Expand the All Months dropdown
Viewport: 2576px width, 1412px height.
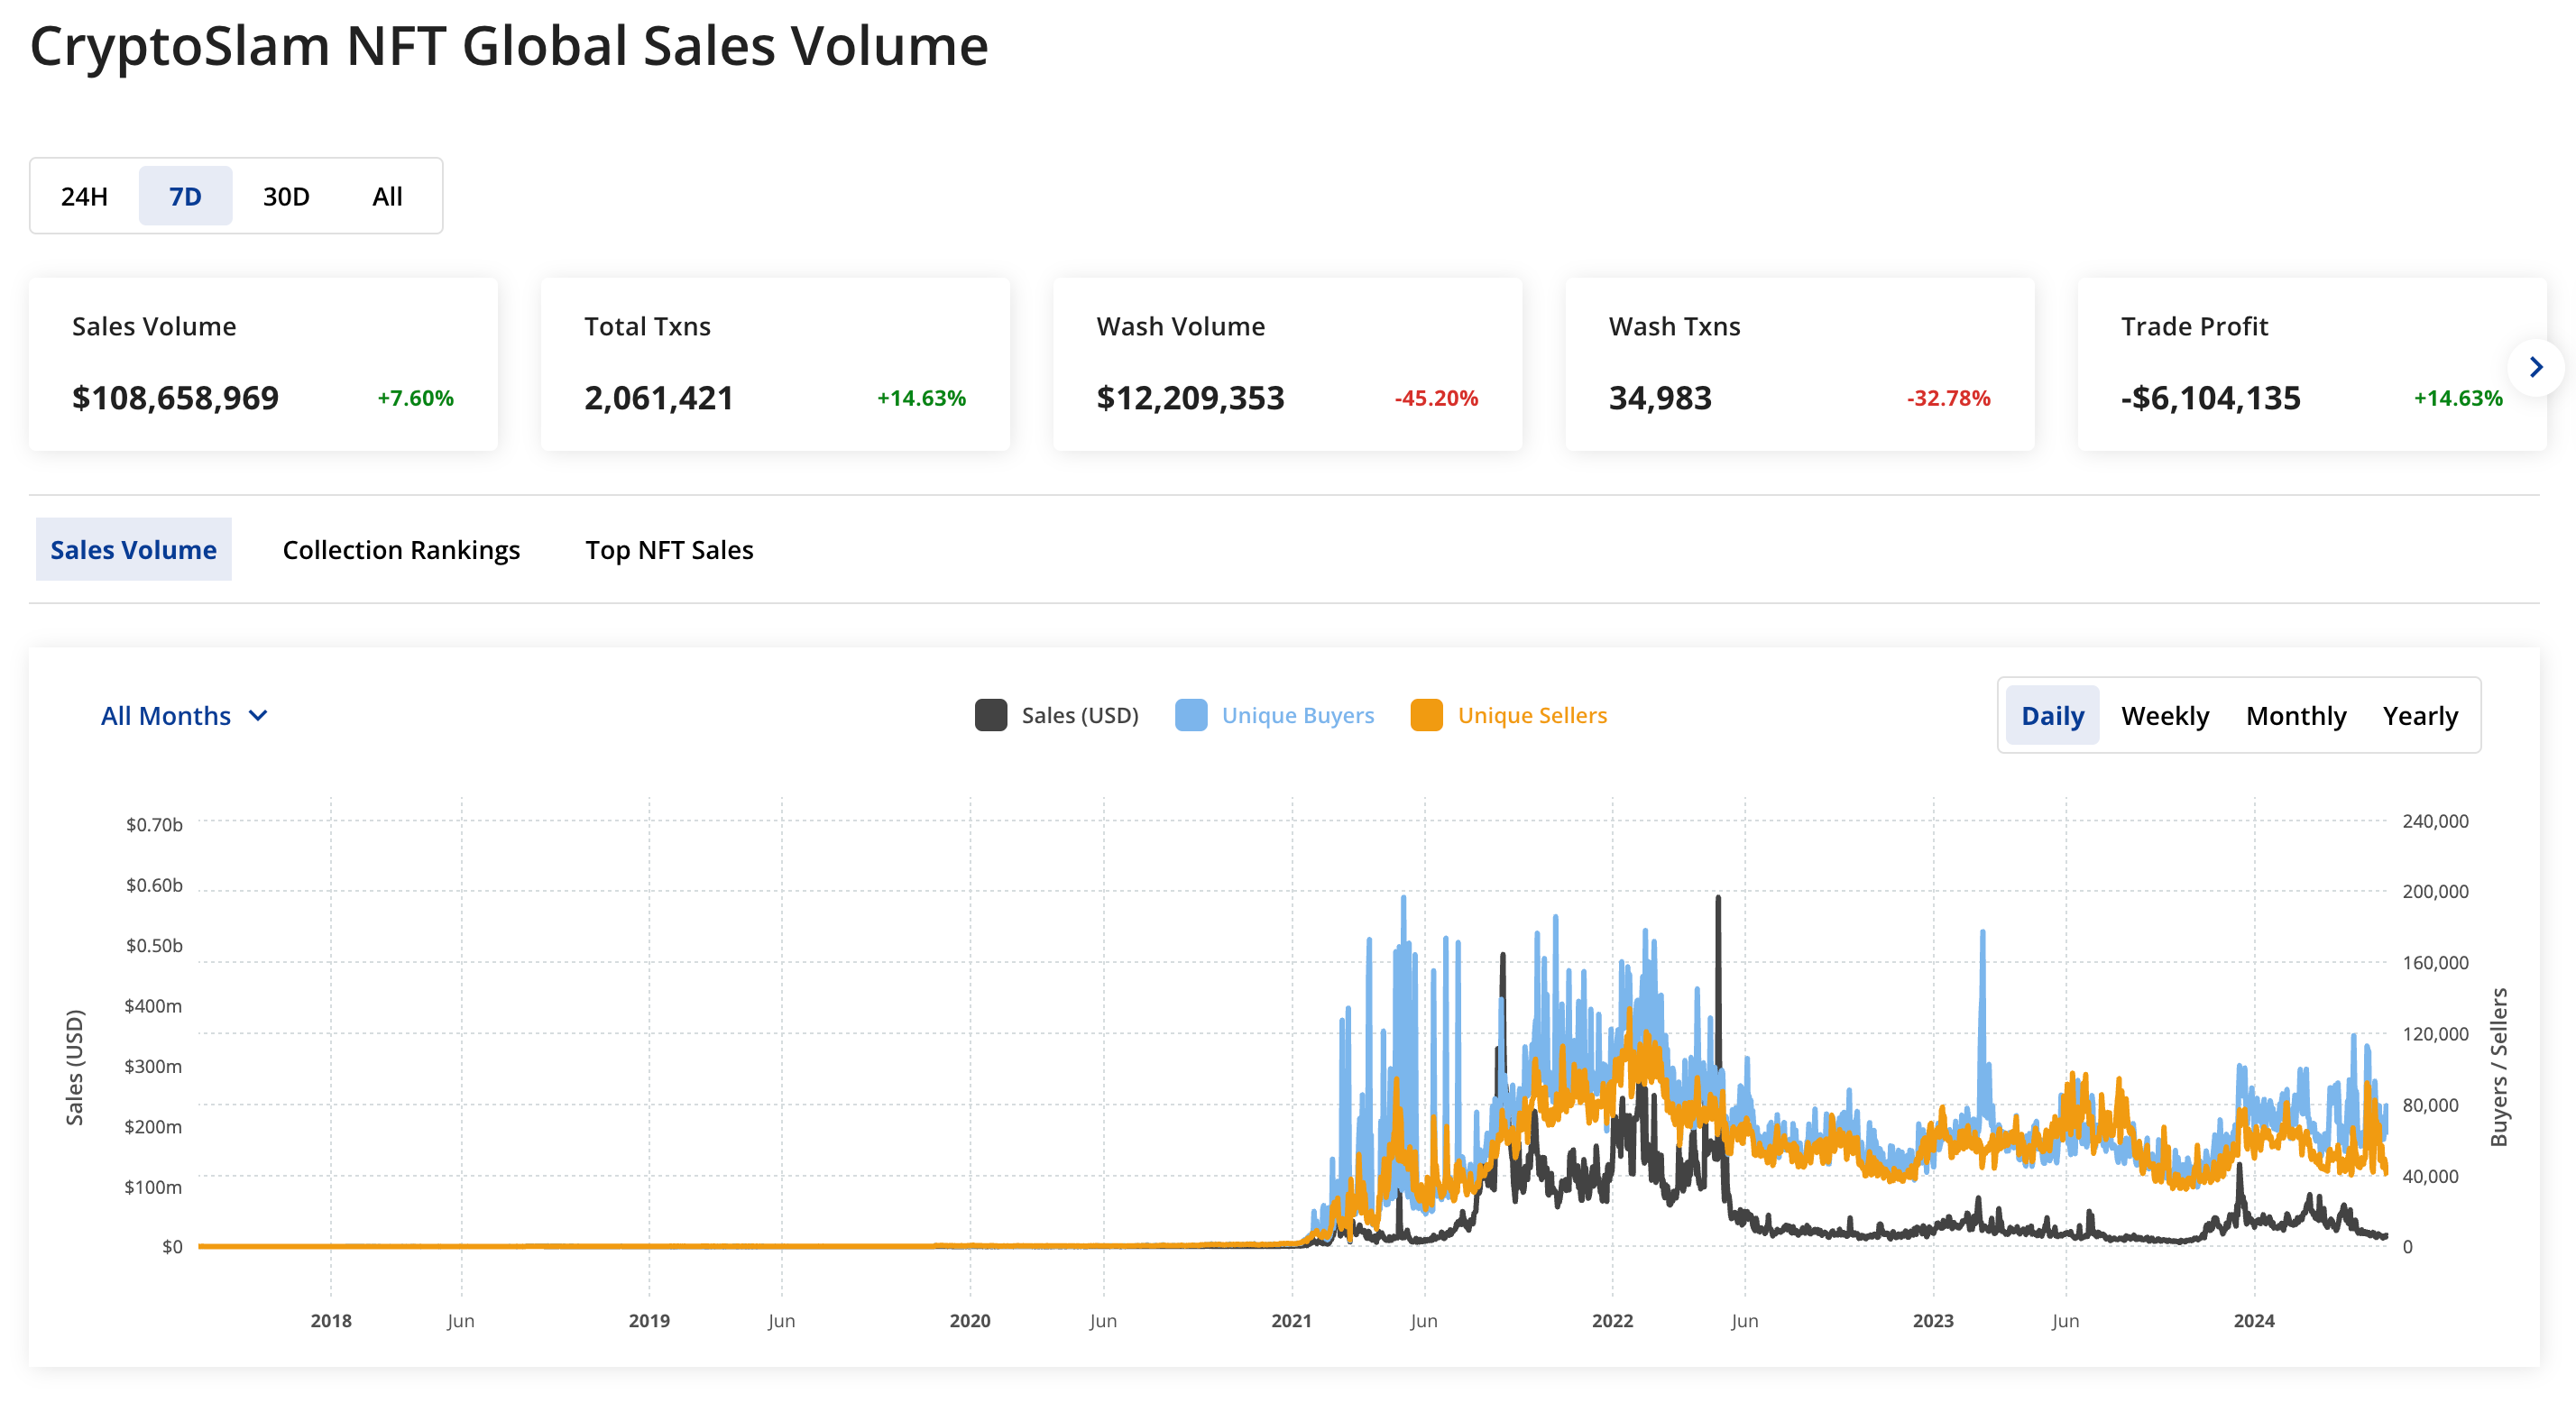coord(166,716)
